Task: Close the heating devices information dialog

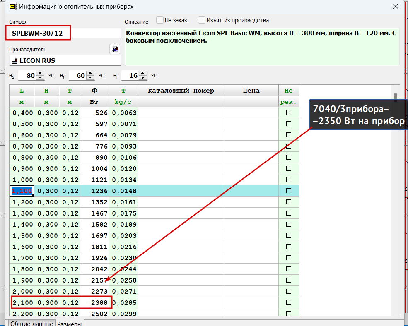Action: pyautogui.click(x=396, y=6)
